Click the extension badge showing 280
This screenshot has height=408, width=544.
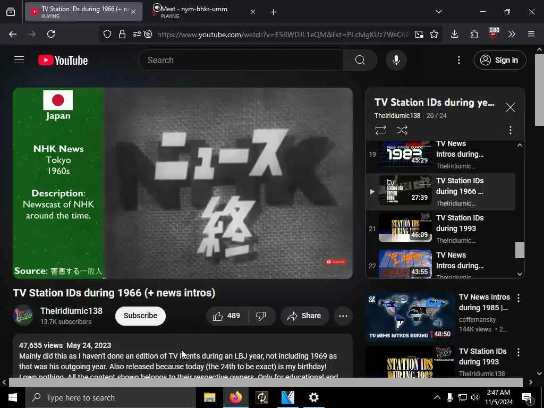pyautogui.click(x=494, y=33)
